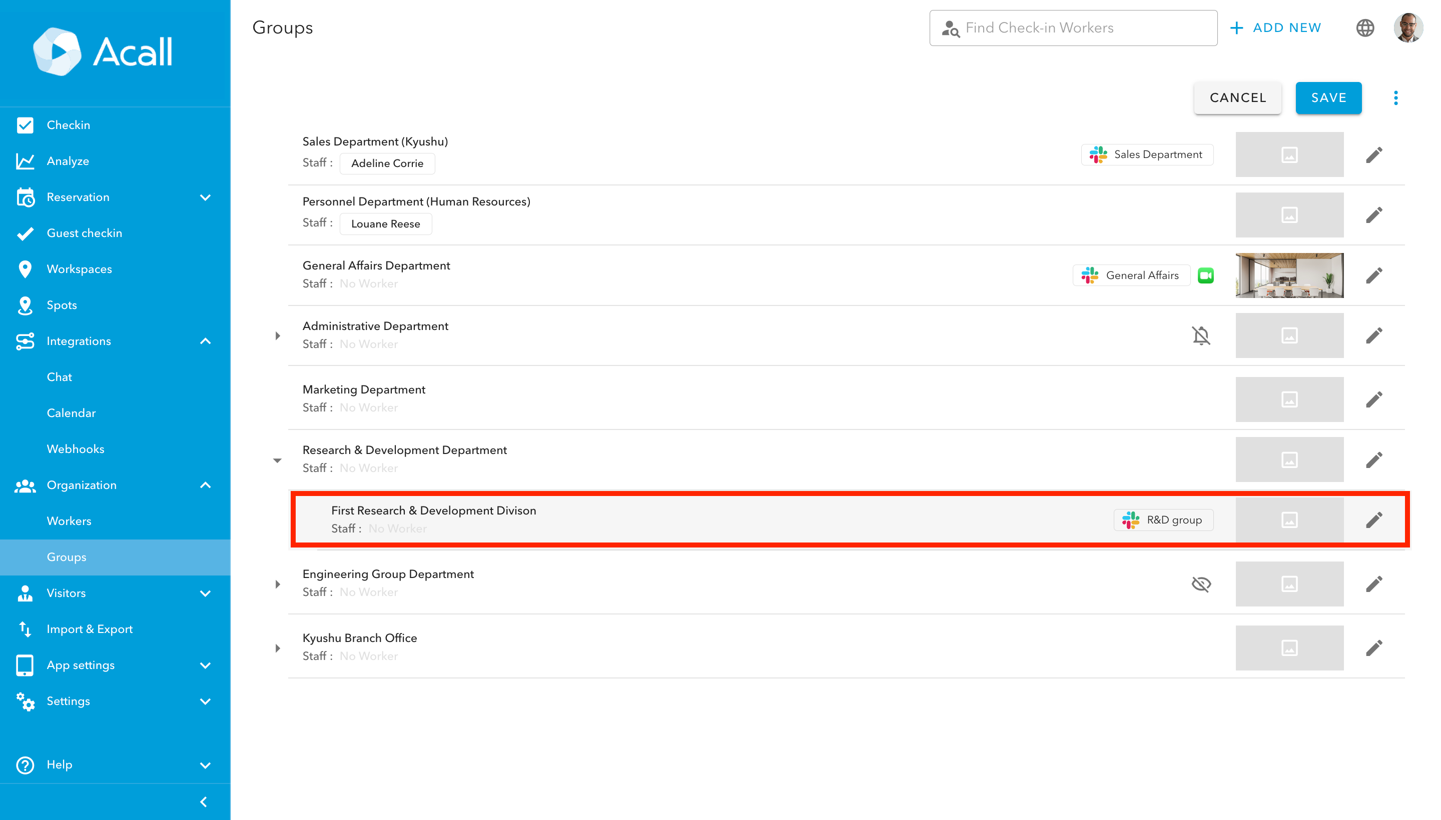Toggle muted bell on Administrative Department
1441x820 pixels.
click(1200, 335)
